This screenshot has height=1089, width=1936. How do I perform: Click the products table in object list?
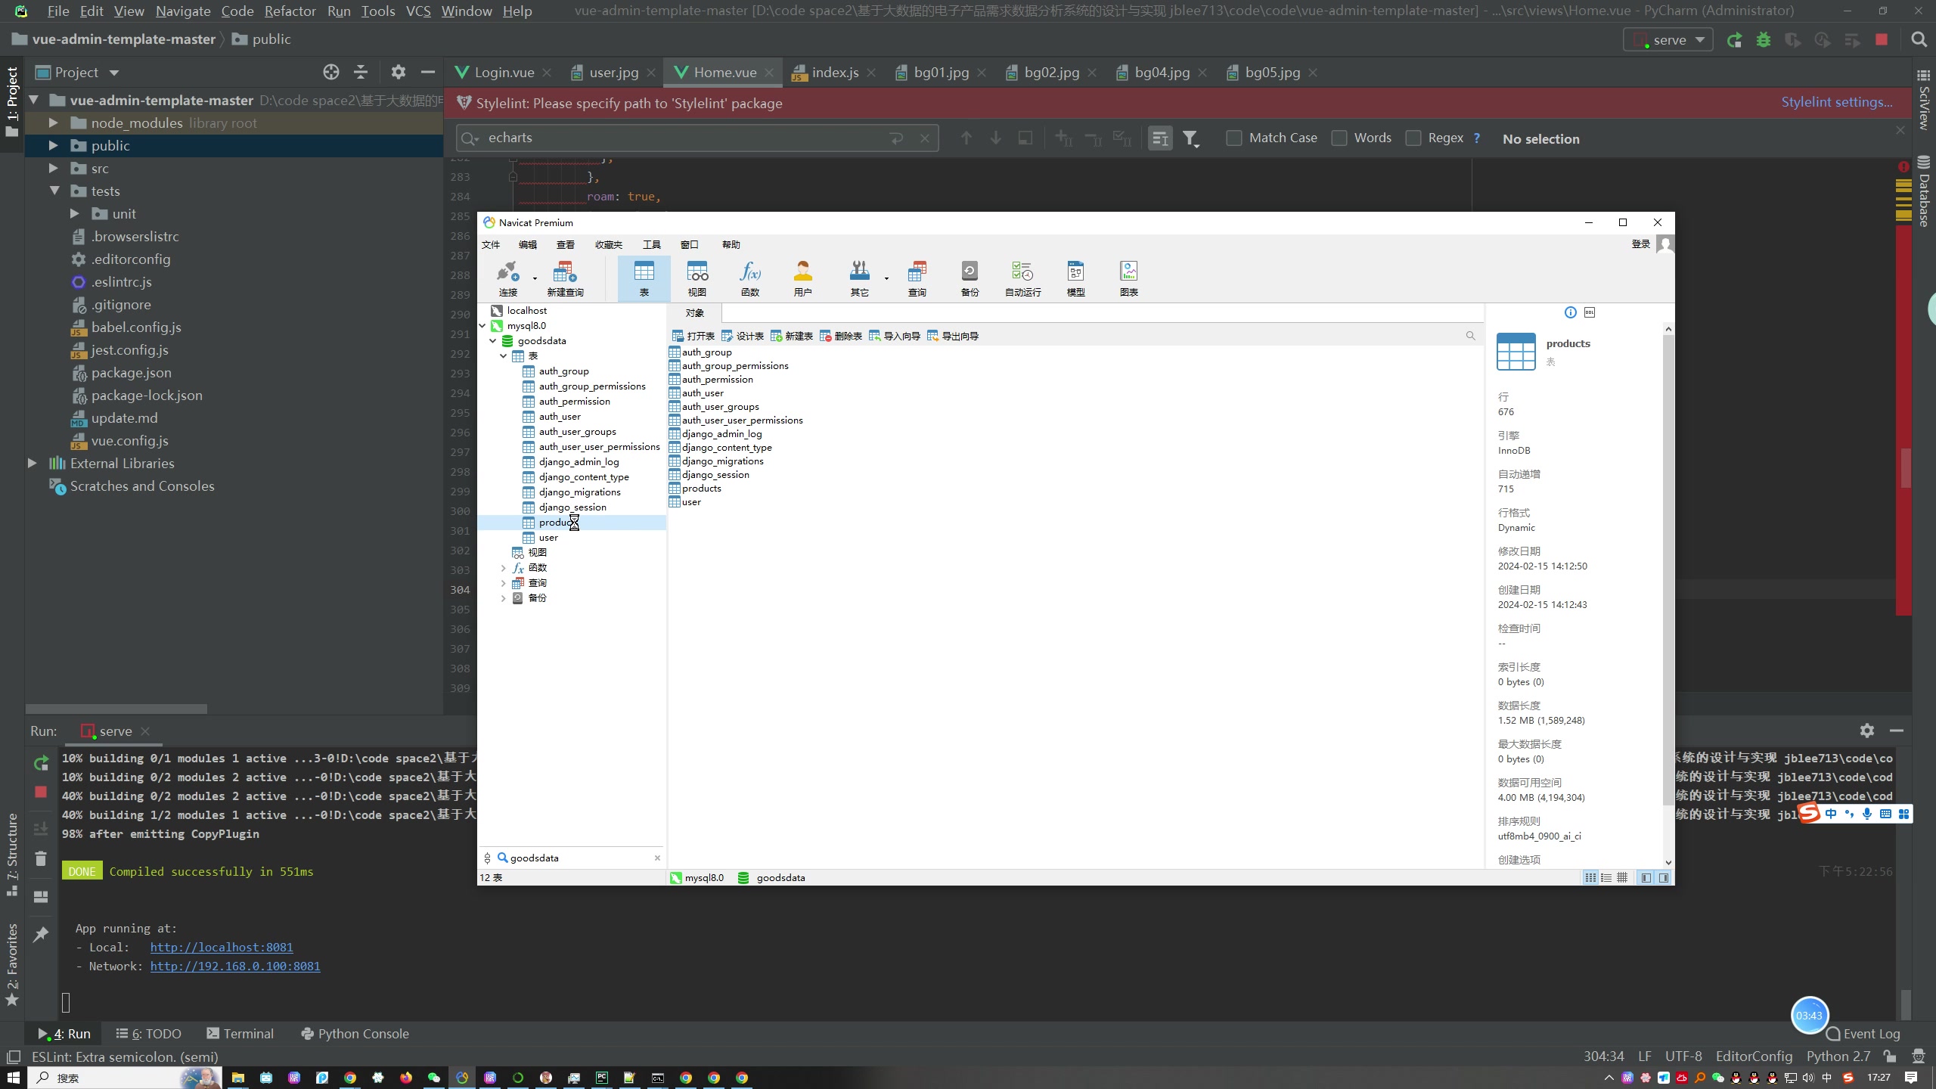coord(702,488)
